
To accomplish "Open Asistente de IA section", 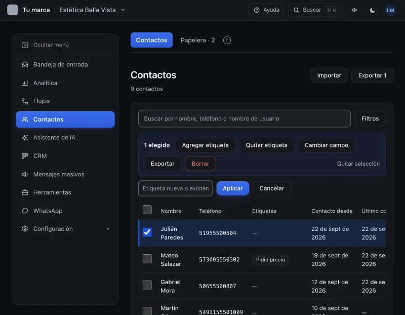I will click(65, 137).
